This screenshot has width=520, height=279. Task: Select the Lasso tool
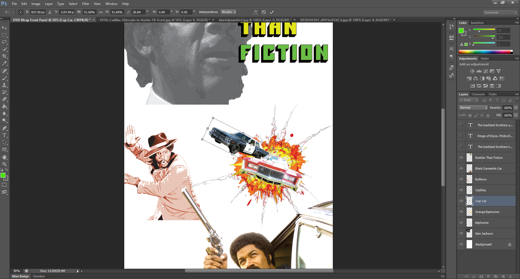[x=5, y=42]
